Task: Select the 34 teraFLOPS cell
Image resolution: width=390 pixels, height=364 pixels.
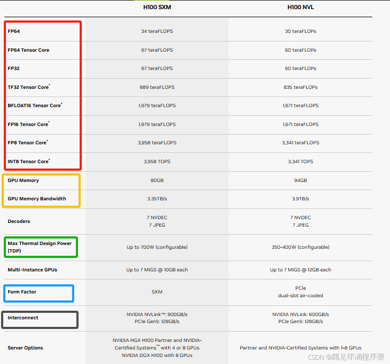Action: 157,31
